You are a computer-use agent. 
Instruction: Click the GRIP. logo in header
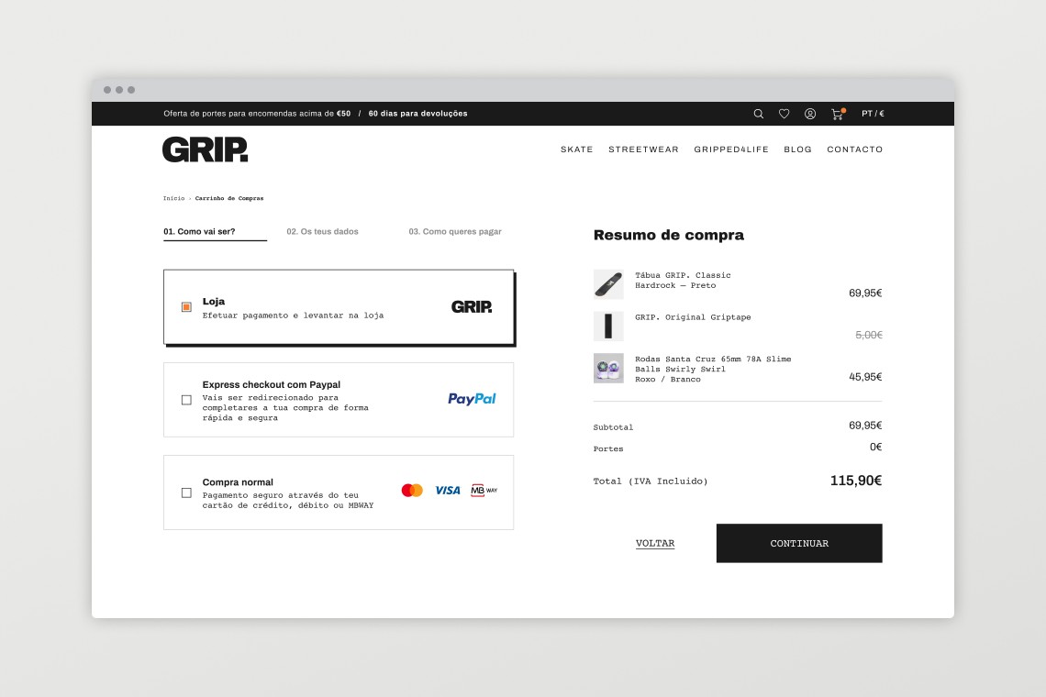pos(206,149)
